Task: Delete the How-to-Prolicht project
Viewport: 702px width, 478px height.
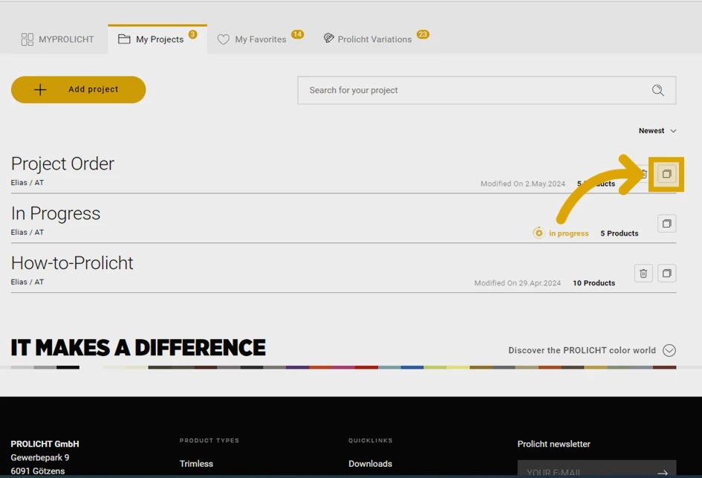Action: (643, 273)
